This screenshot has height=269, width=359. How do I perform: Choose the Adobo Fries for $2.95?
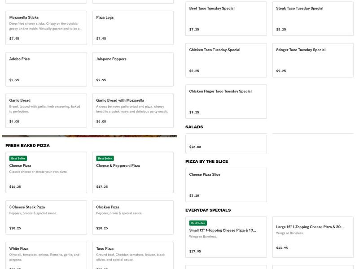[46, 68]
